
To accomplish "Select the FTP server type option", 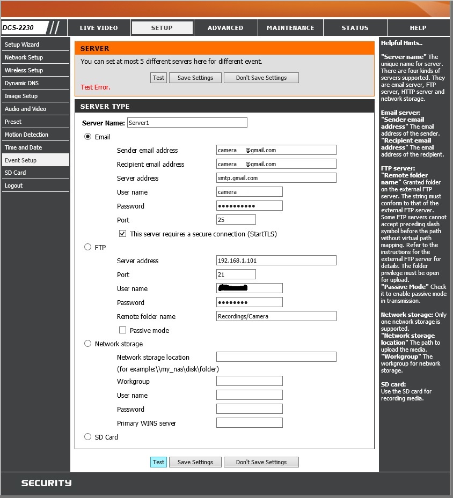I will [x=88, y=247].
